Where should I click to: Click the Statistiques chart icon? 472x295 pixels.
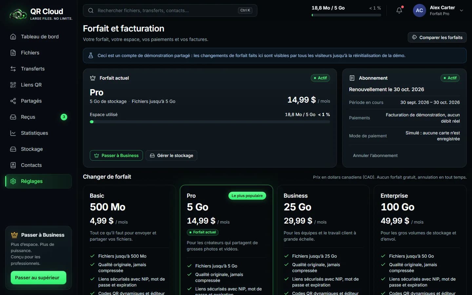point(13,133)
